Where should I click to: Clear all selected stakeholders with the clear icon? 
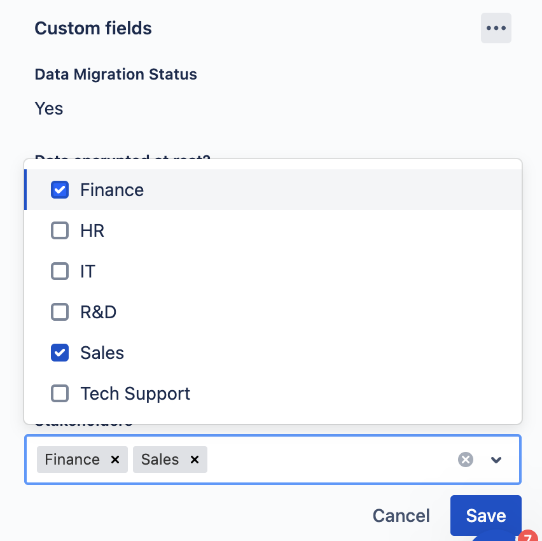[466, 460]
